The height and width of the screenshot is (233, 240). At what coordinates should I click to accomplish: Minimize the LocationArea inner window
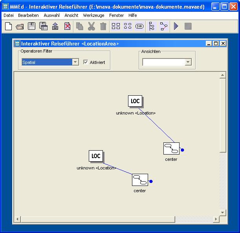pos(209,44)
